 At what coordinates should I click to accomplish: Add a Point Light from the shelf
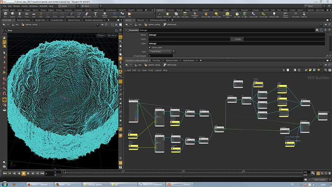(x=167, y=15)
